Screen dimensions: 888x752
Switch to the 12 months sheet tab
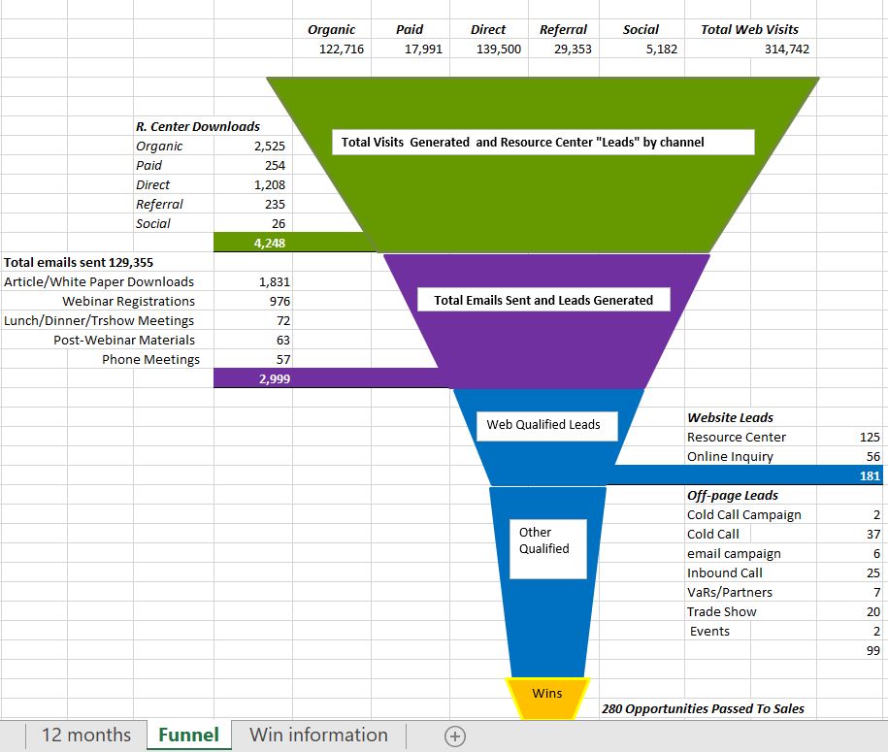point(85,735)
